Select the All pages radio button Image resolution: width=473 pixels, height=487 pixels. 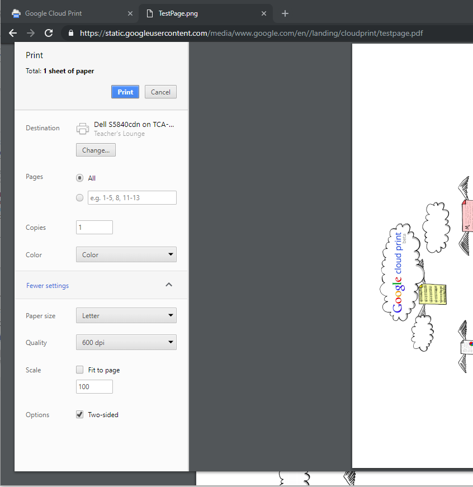coord(80,178)
